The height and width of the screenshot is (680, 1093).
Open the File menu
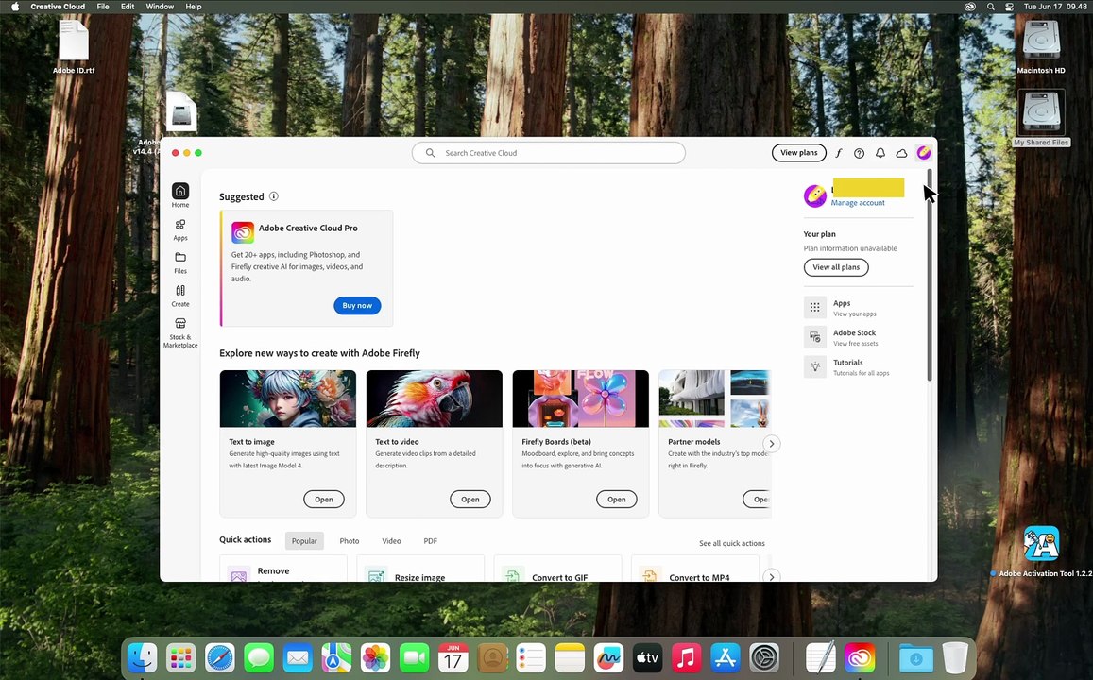tap(102, 7)
